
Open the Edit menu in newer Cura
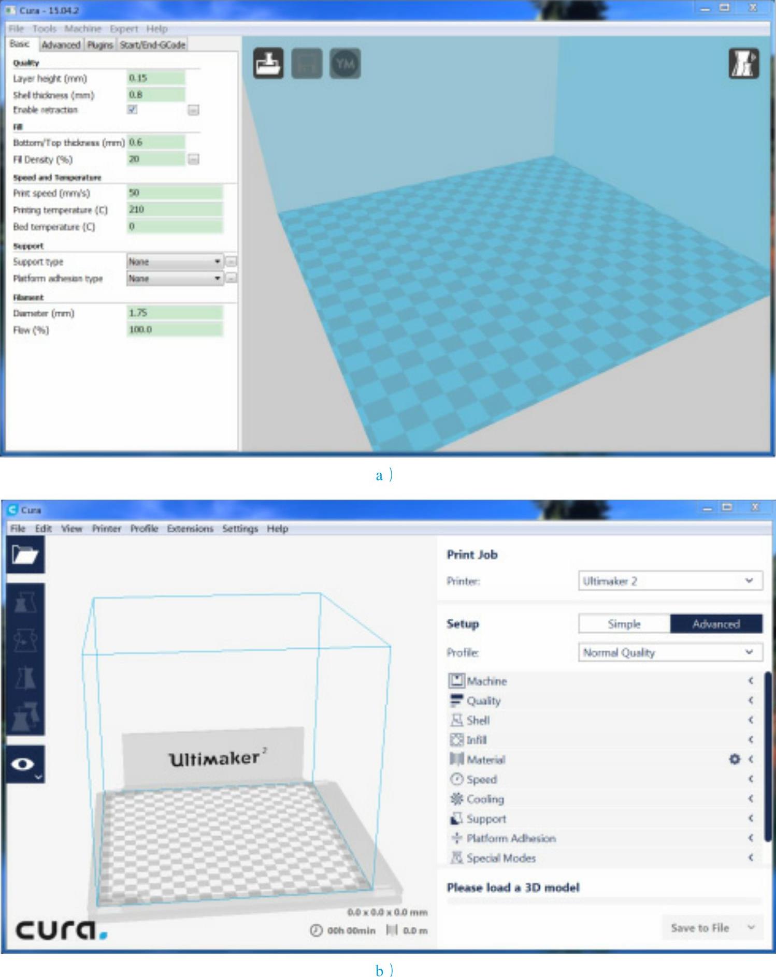[x=44, y=528]
